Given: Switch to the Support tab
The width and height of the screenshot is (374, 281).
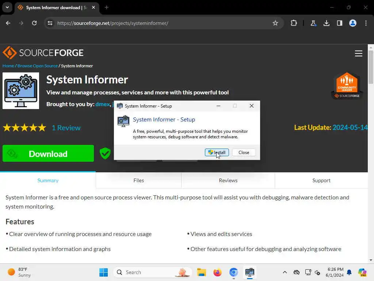Looking at the screenshot, I should [321, 180].
